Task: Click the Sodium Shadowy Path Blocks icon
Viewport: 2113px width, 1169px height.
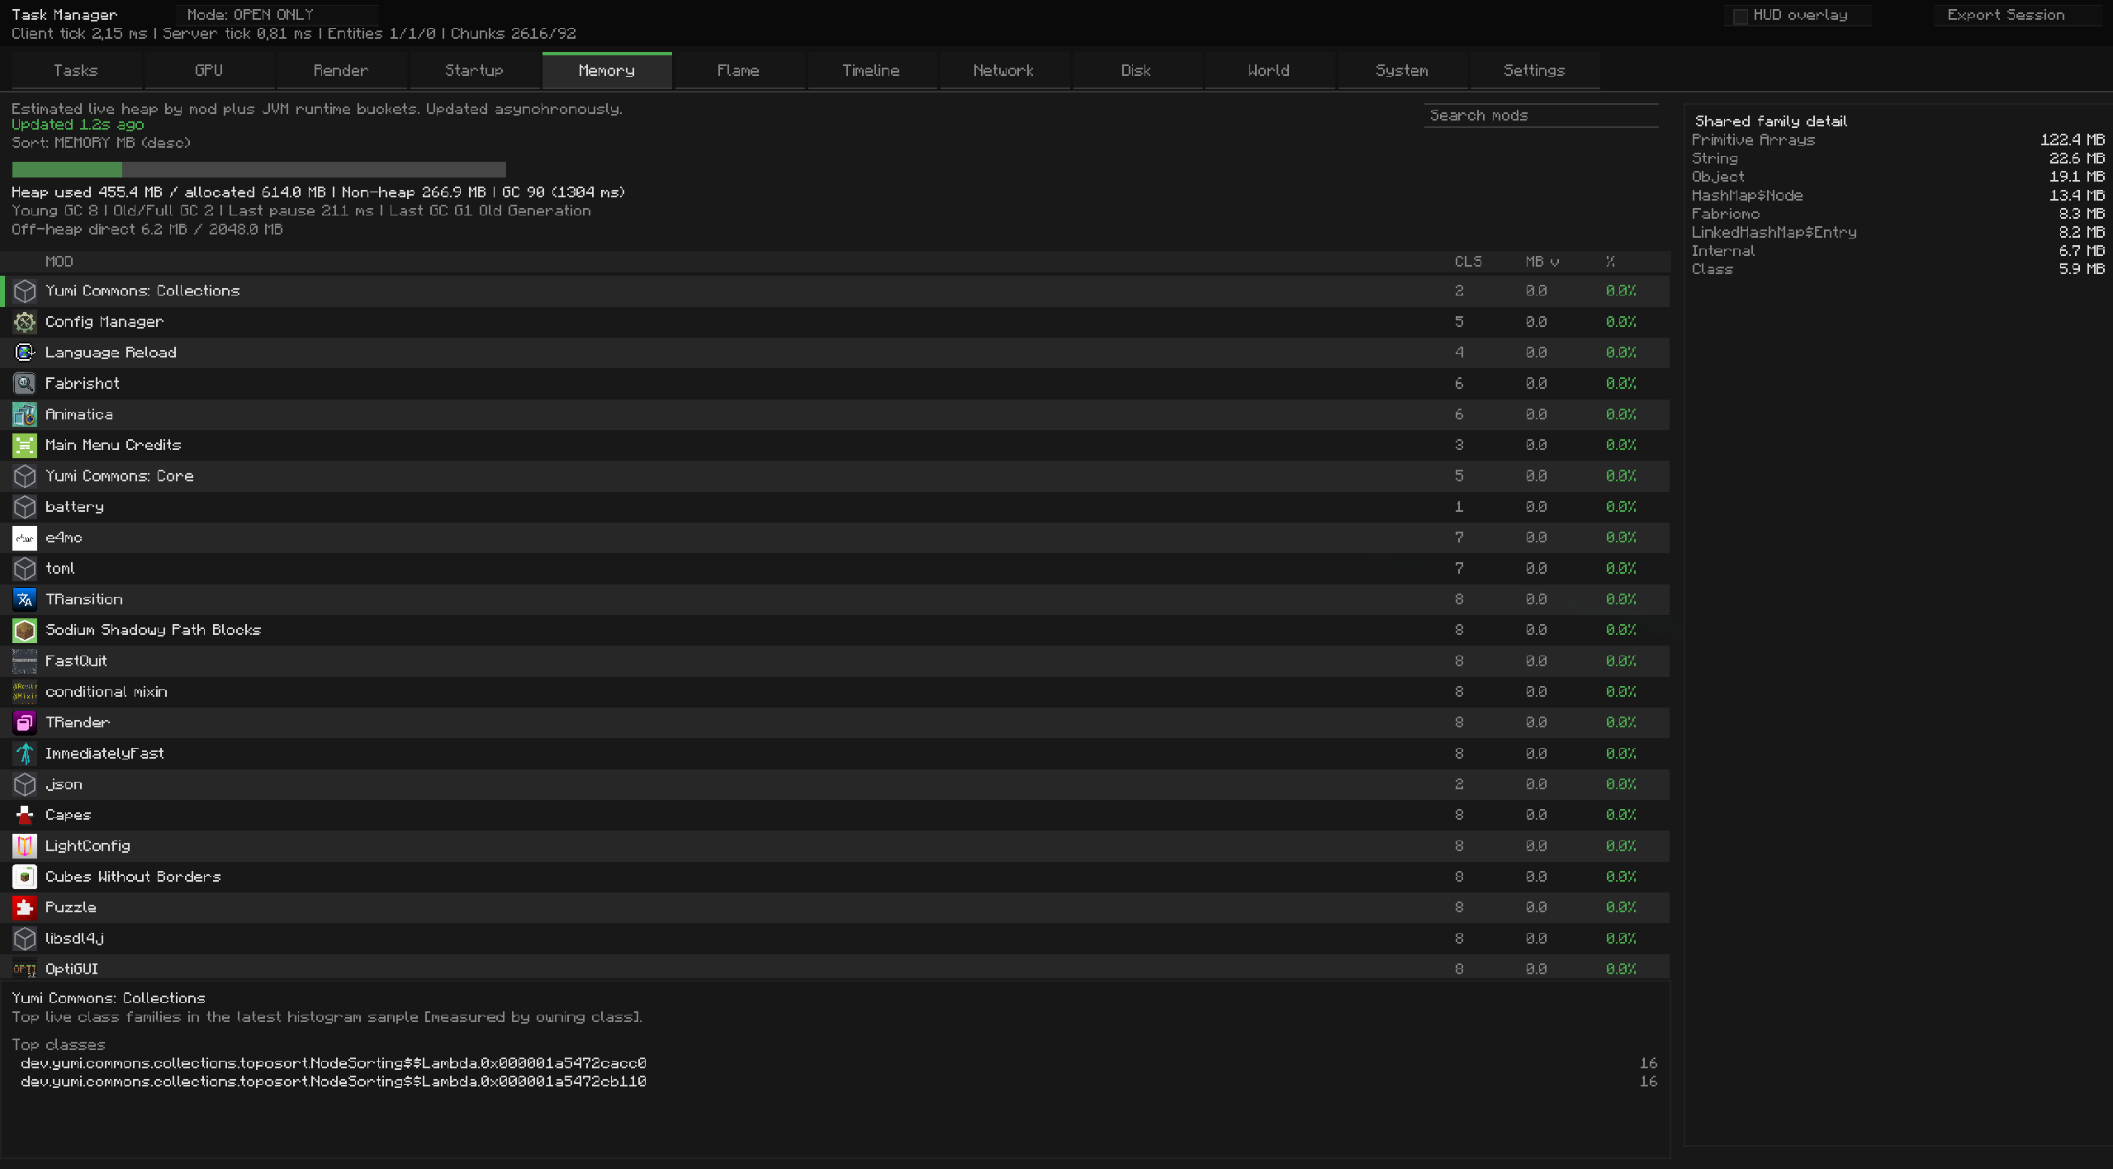Action: 25,630
